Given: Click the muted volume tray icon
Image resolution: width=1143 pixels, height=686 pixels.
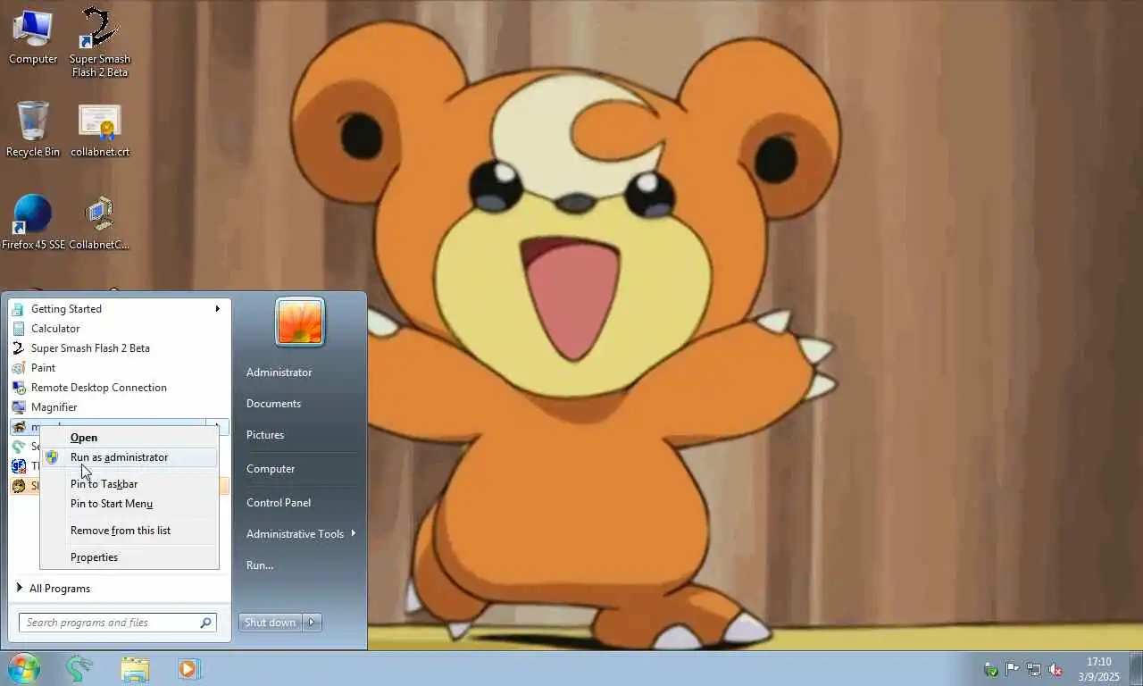Looking at the screenshot, I should coord(1055,669).
